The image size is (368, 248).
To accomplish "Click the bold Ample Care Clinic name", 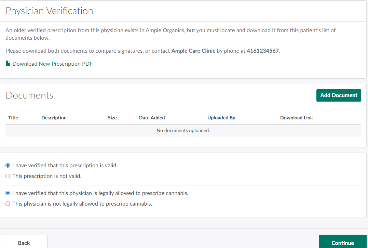I will (x=193, y=51).
